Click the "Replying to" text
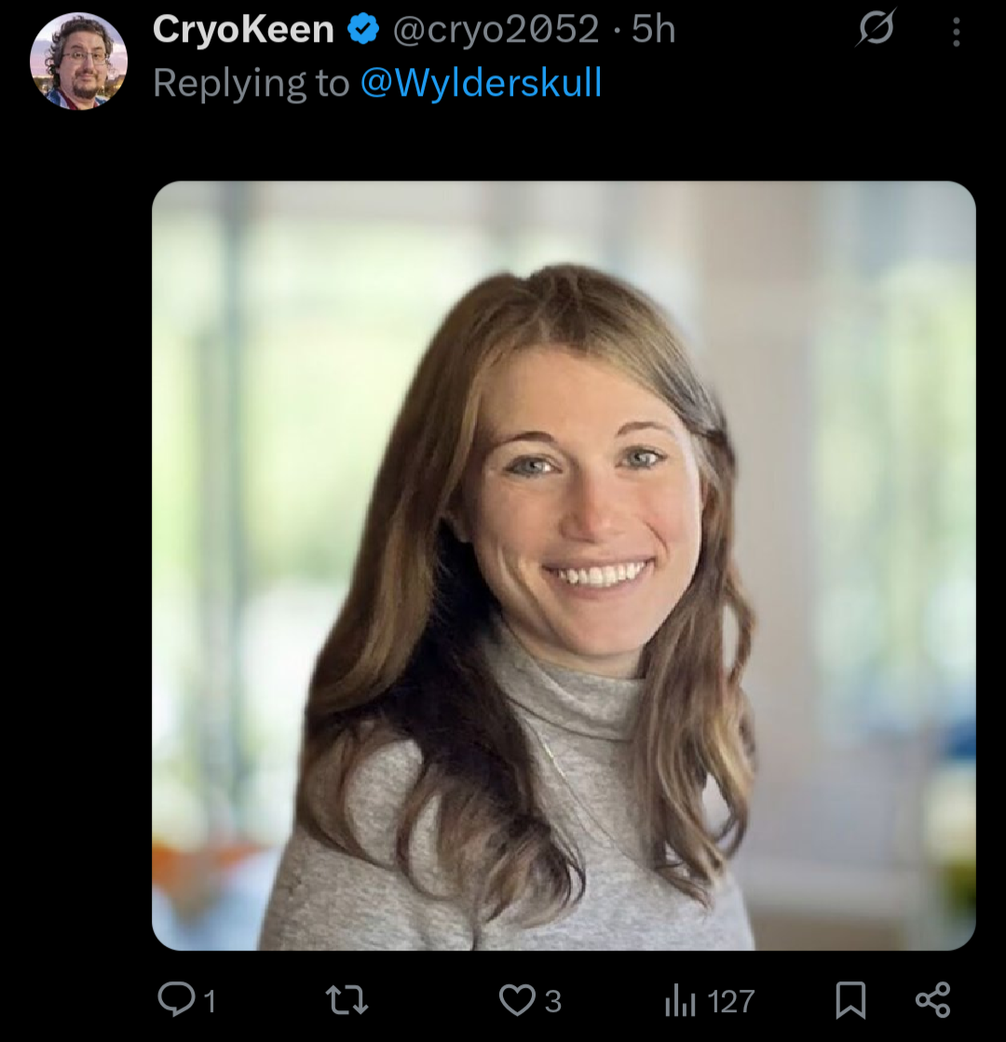 (251, 84)
